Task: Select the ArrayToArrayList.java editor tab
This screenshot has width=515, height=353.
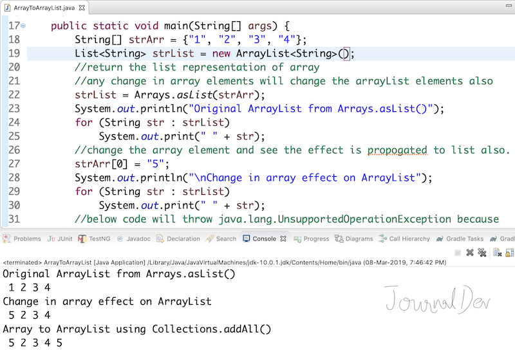Action: point(44,8)
